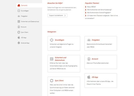Image resolution: width=134 pixels, height=96 pixels.
Task: Click the Account category card icon
Action: pos(89,59)
